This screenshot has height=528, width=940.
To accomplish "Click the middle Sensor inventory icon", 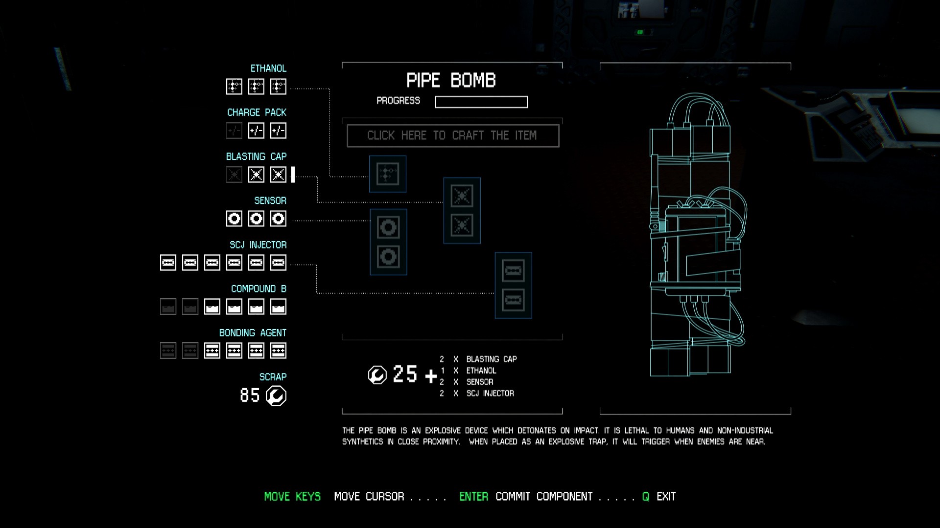I will coord(256,219).
